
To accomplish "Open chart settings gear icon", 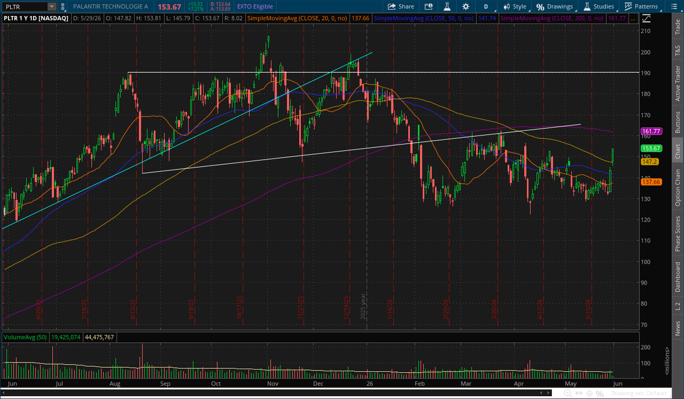I will [466, 6].
